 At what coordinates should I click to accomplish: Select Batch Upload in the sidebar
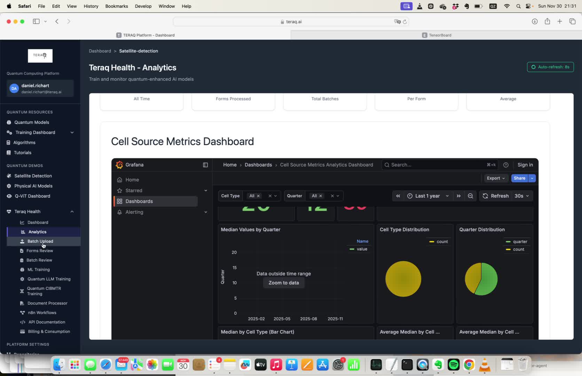(x=40, y=241)
